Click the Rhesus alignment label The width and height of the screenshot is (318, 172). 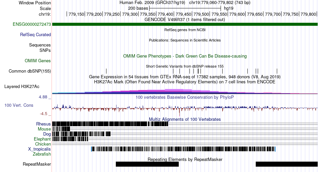pos(43,124)
